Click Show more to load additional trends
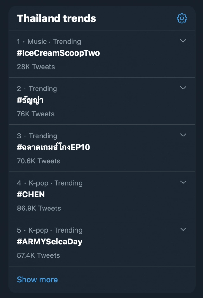Viewport: 203px width, 298px height. 37,280
